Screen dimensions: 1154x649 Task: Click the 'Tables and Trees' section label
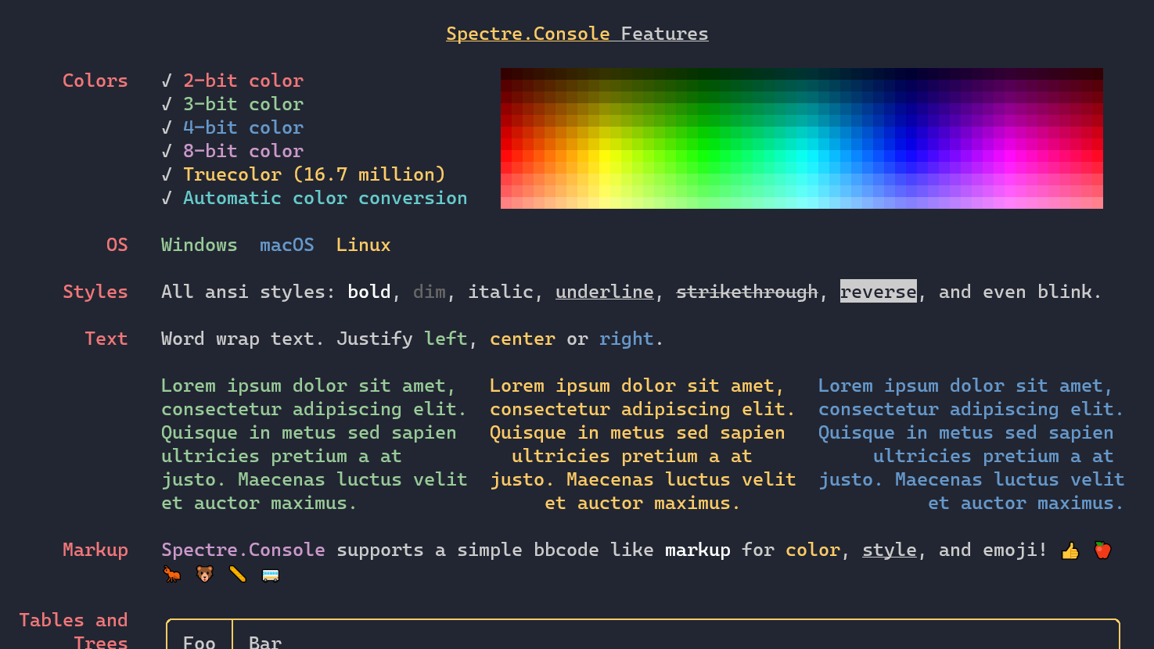(x=74, y=631)
